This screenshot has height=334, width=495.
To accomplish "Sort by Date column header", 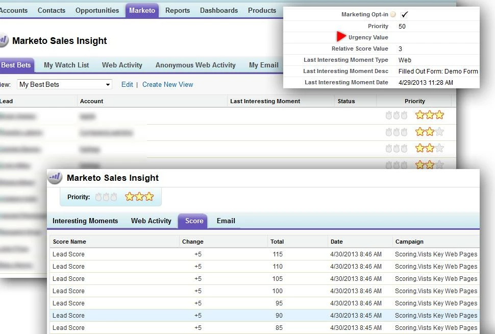I will tap(336, 242).
